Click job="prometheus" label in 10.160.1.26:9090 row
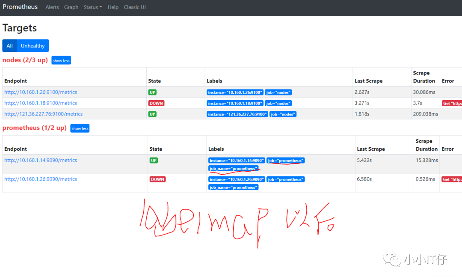462x280 pixels. (x=285, y=179)
